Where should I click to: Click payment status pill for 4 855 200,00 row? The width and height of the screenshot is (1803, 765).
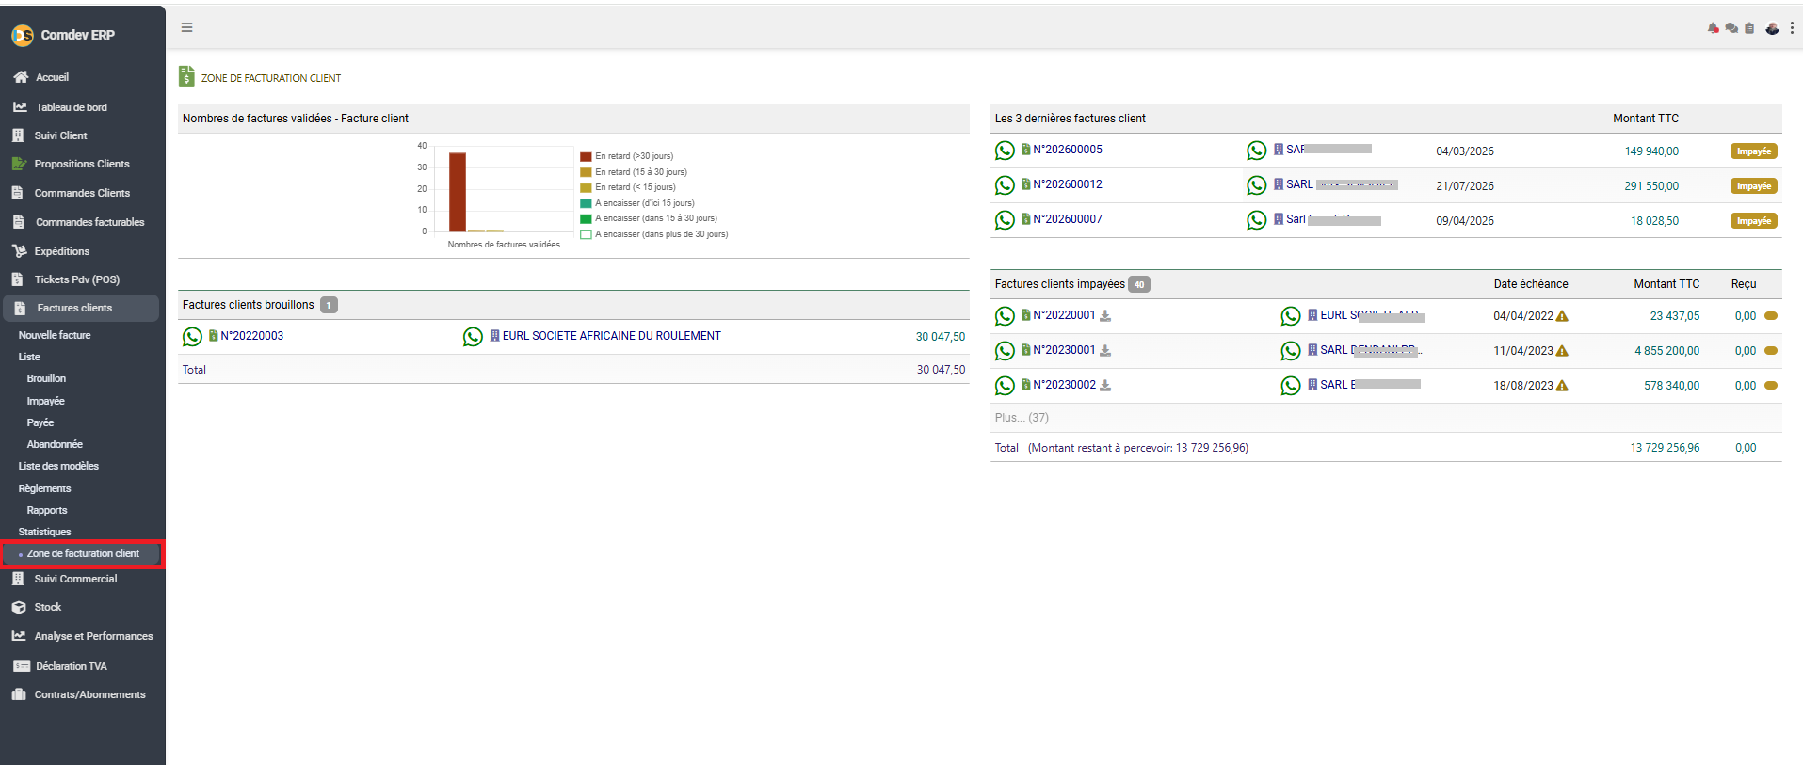pos(1770,350)
